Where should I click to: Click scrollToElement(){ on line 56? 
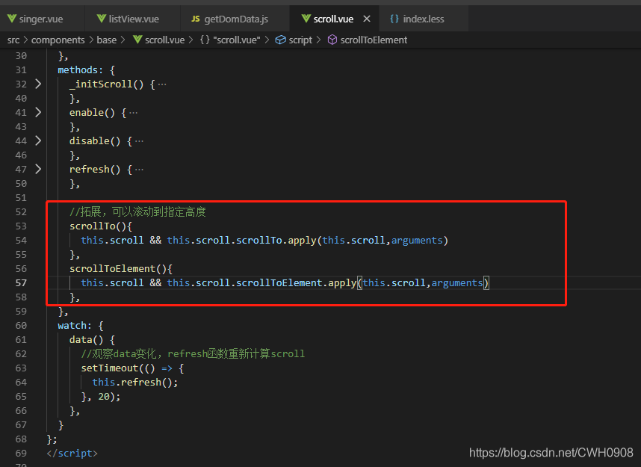pos(120,269)
